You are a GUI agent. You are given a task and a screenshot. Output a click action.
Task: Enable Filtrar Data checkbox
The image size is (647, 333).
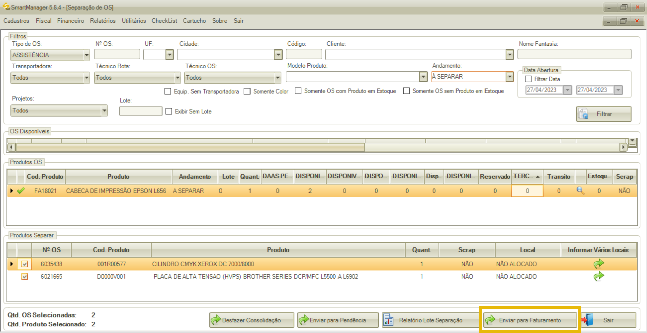pos(528,79)
